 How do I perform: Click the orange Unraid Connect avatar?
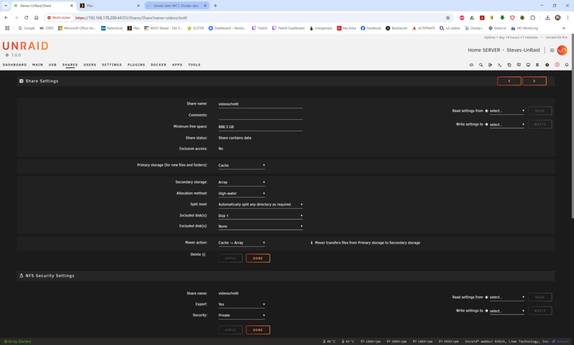562,50
